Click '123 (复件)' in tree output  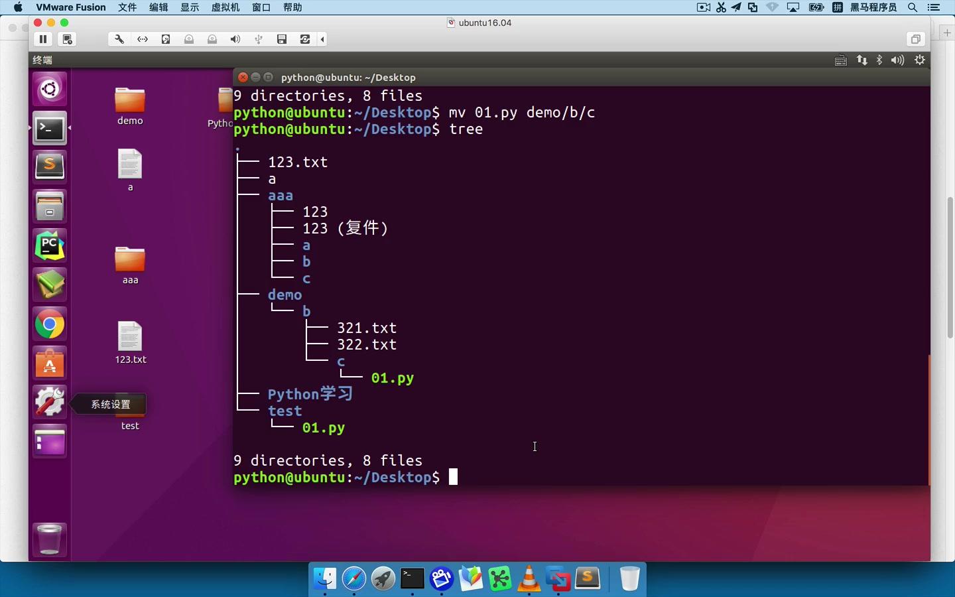click(x=345, y=228)
